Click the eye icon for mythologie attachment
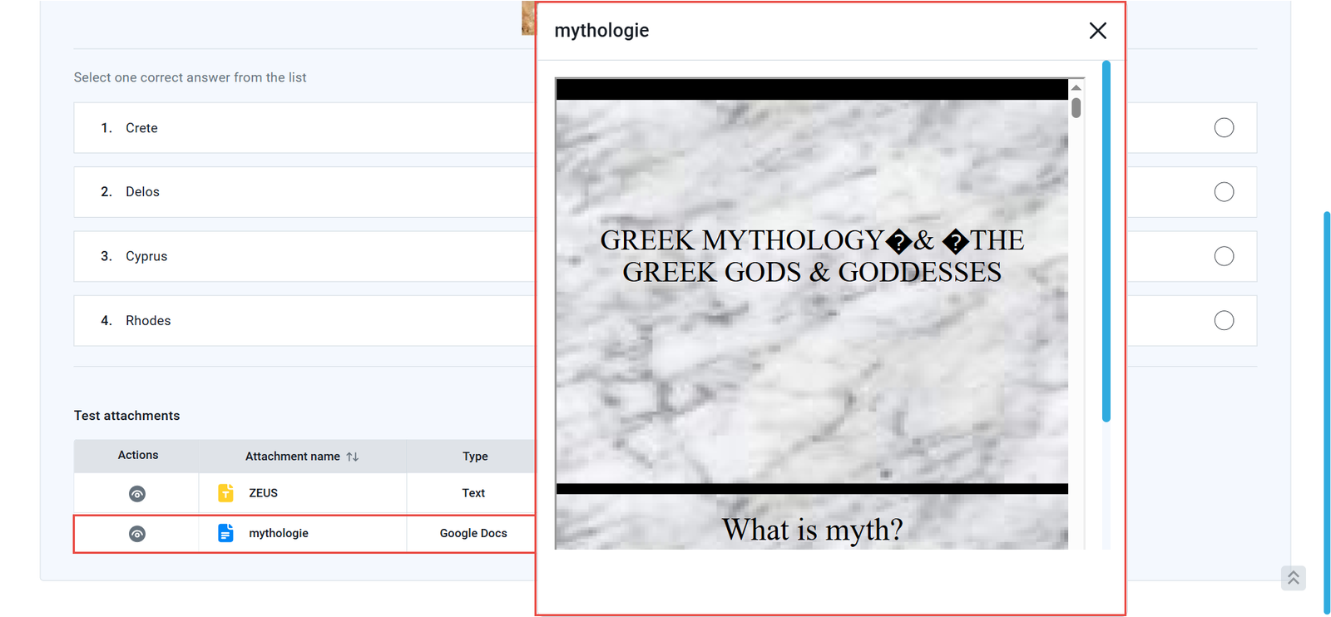 (x=137, y=534)
